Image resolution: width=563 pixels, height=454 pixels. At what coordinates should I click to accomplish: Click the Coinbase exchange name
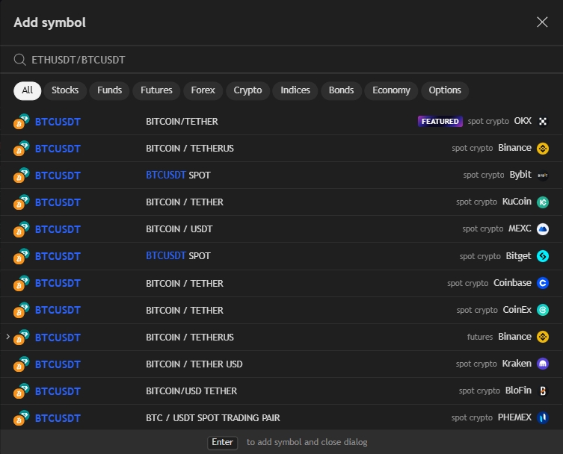tap(512, 282)
